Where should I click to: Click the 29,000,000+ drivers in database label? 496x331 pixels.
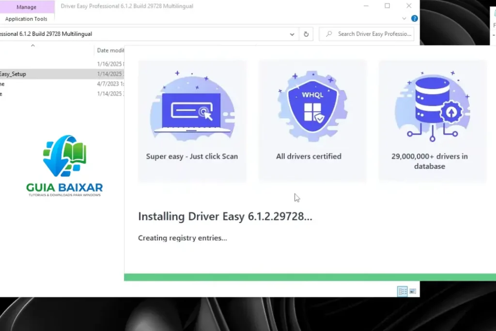click(430, 161)
